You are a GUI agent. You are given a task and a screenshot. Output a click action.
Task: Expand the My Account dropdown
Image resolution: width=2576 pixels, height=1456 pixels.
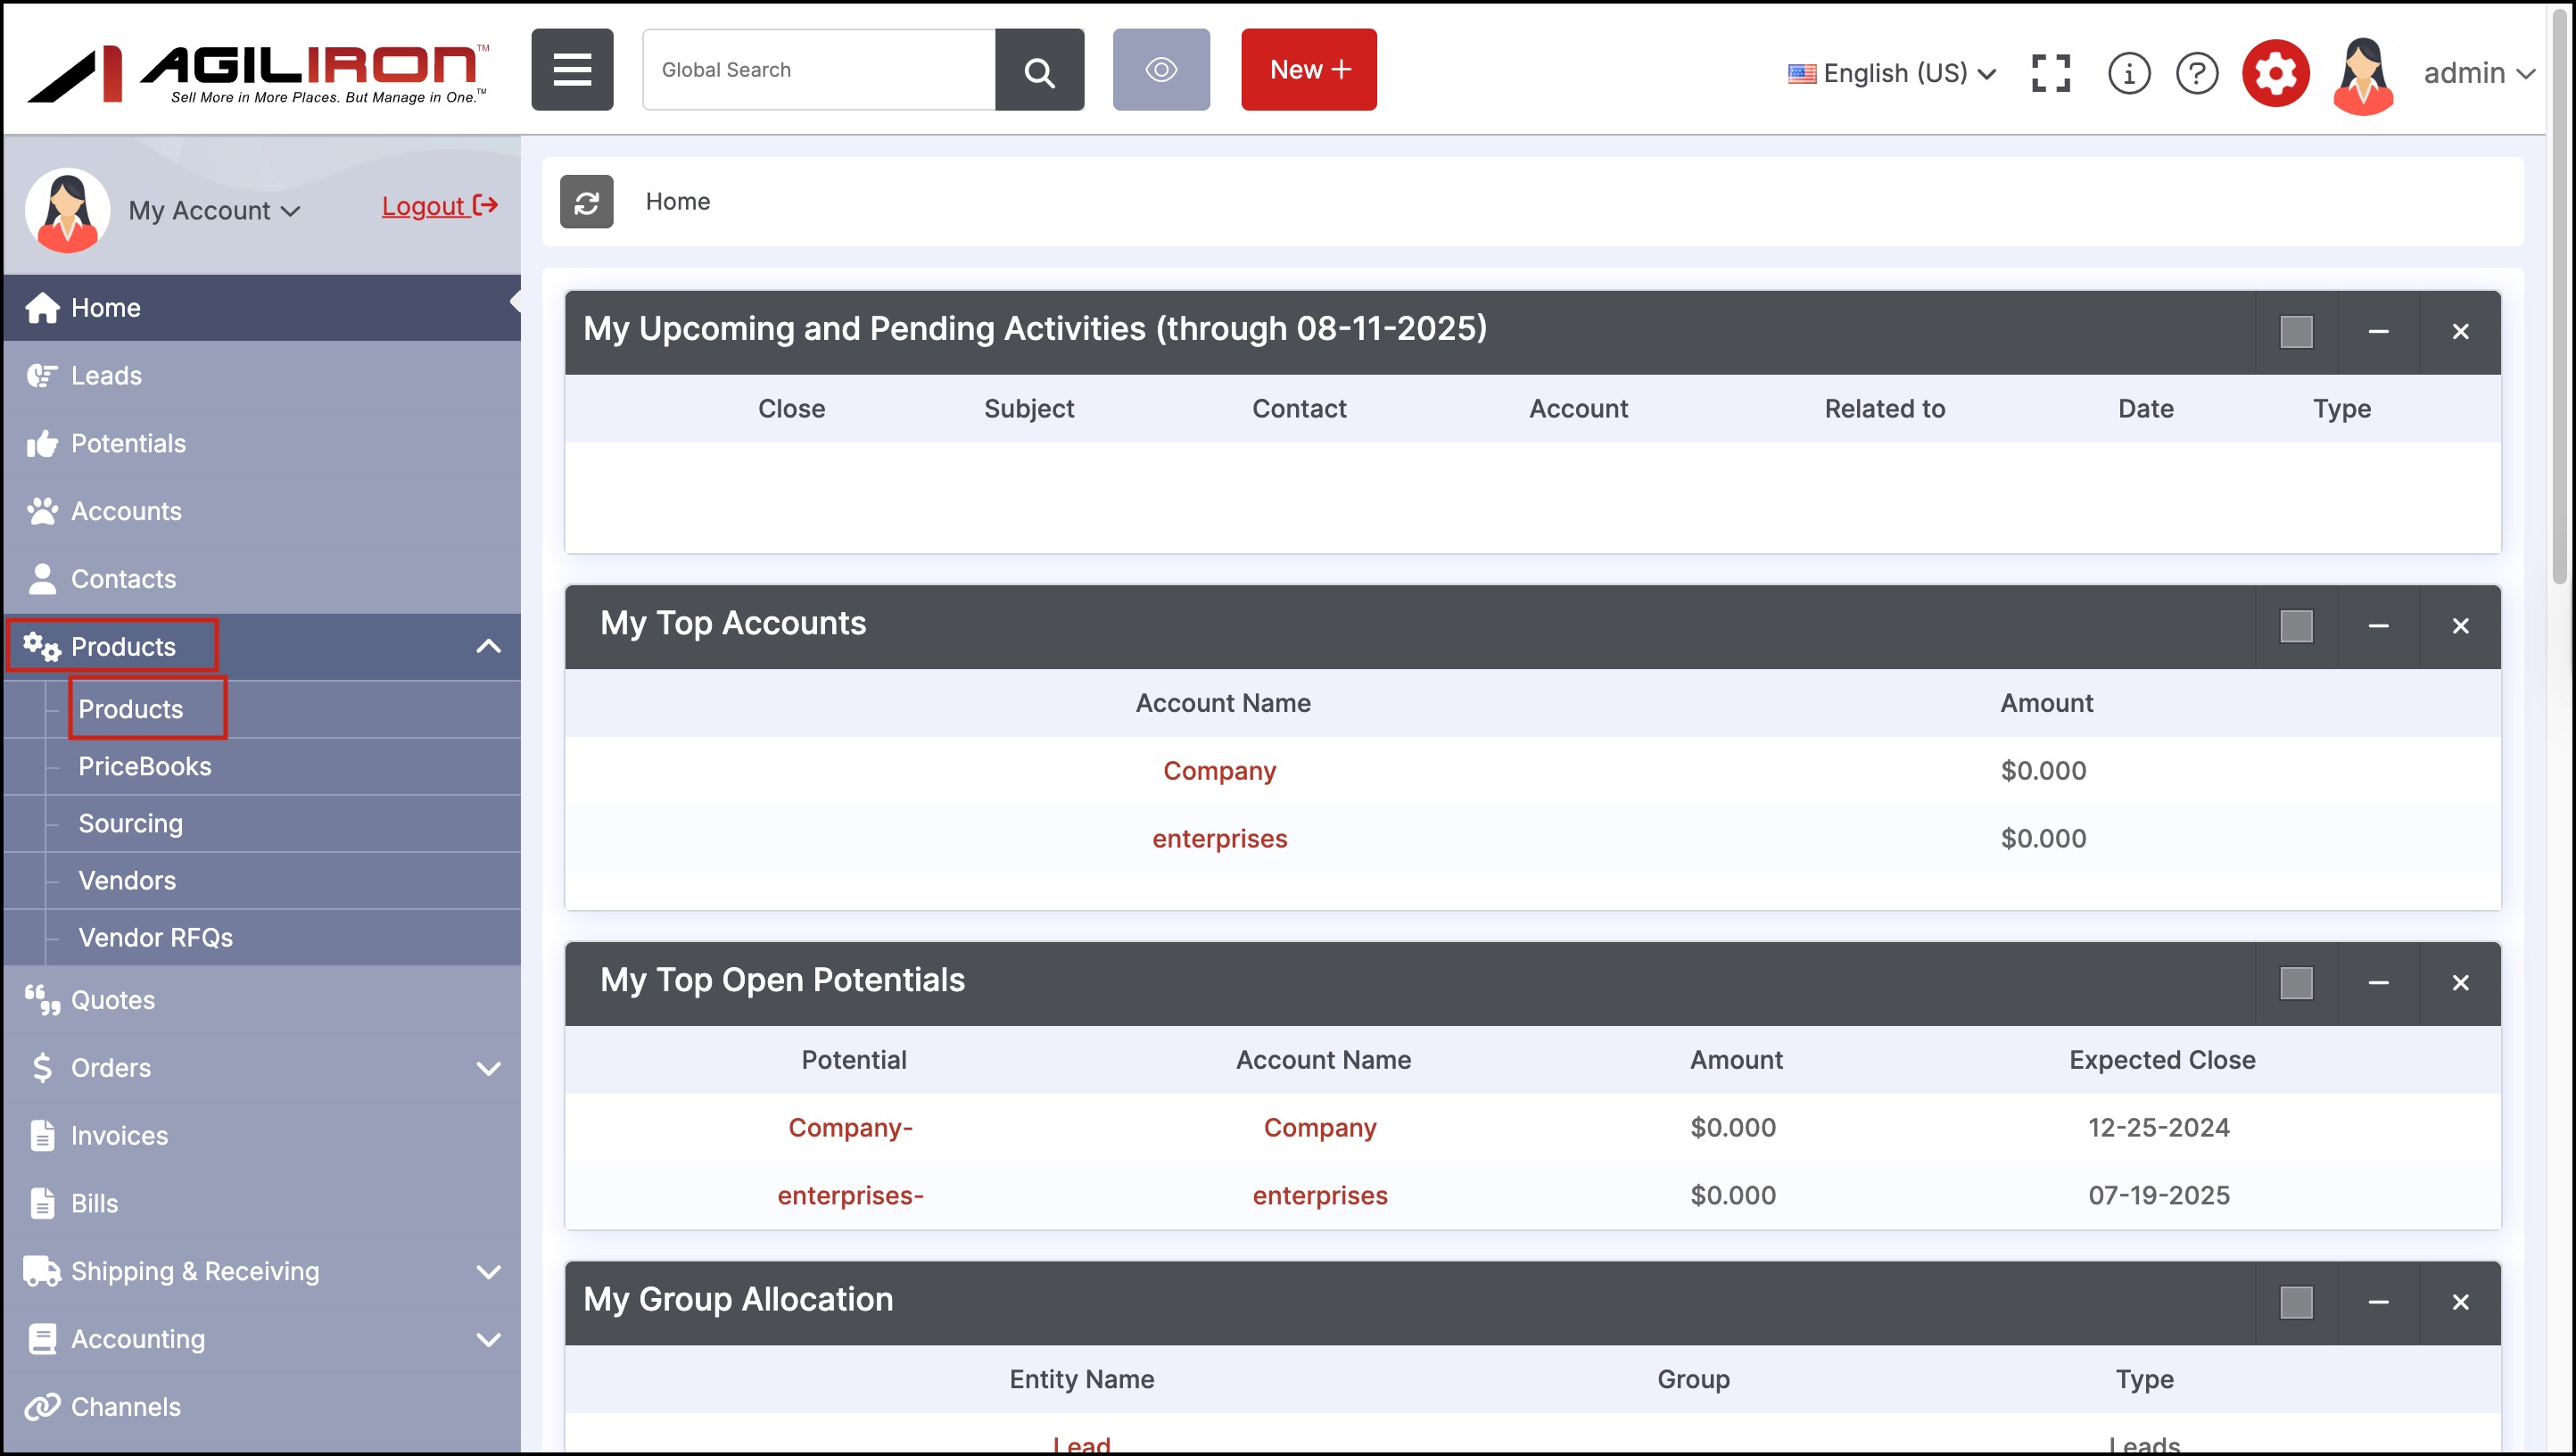[x=214, y=211]
